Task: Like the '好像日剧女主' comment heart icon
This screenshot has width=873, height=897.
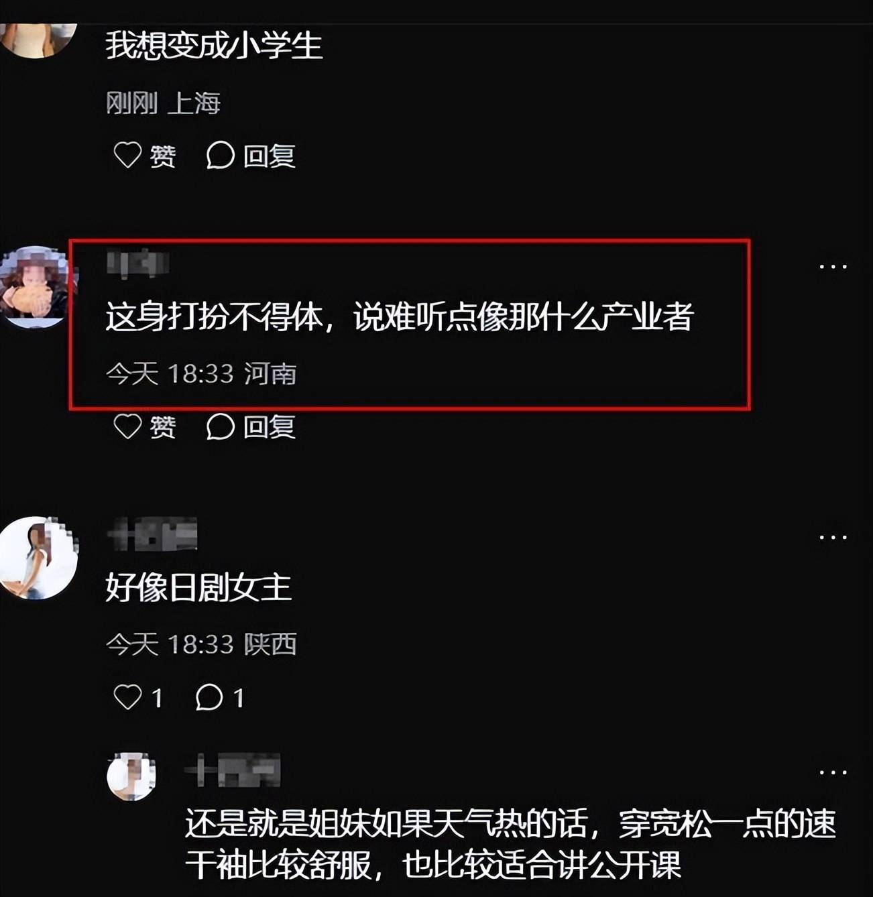Action: (127, 697)
